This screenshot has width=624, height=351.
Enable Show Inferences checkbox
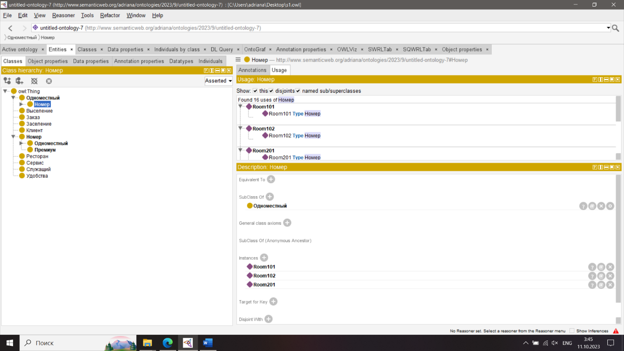tap(572, 331)
